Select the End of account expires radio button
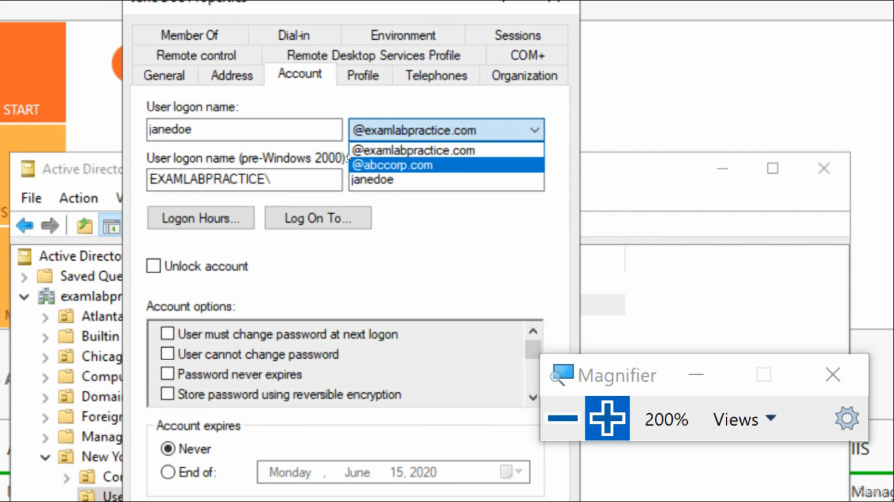This screenshot has width=894, height=502. [168, 472]
